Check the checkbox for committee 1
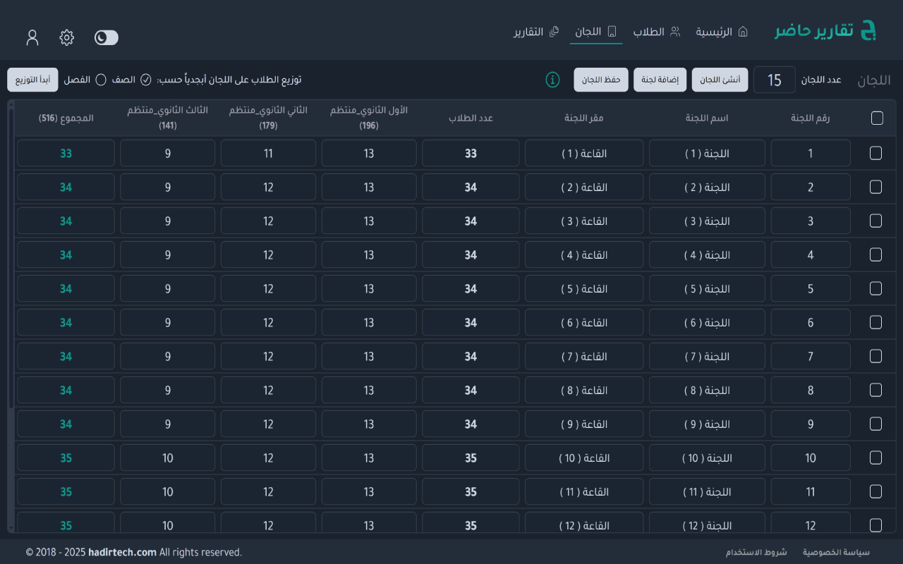 click(x=875, y=153)
